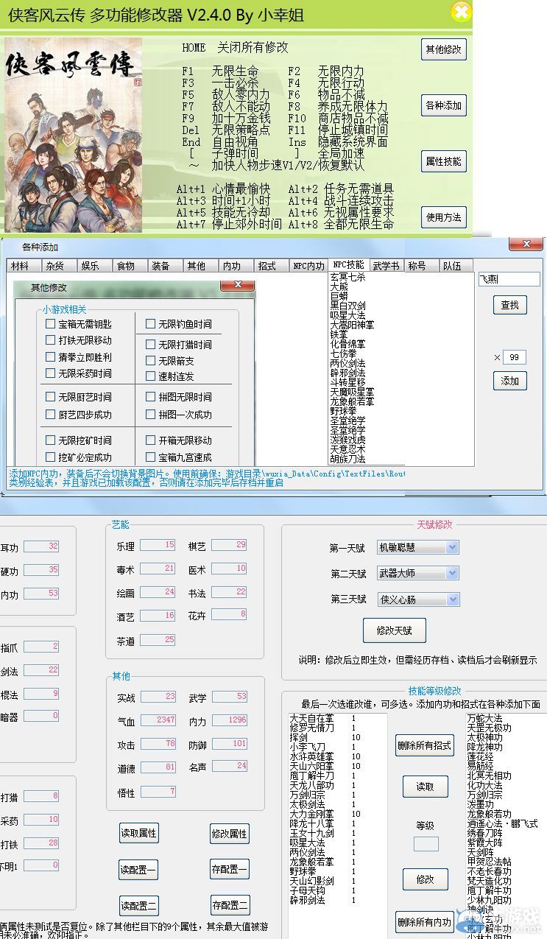Image resolution: width=547 pixels, height=939 pixels.
Task: Select 大嵩阳神掌 in NPC技能 list
Action: pyautogui.click(x=352, y=325)
